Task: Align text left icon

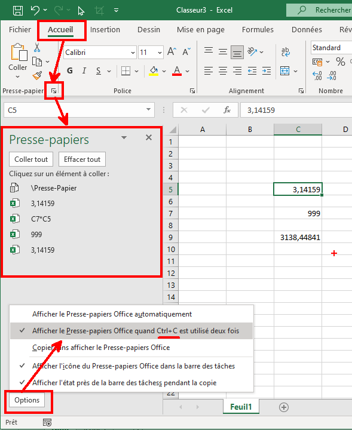Action: tap(209, 71)
